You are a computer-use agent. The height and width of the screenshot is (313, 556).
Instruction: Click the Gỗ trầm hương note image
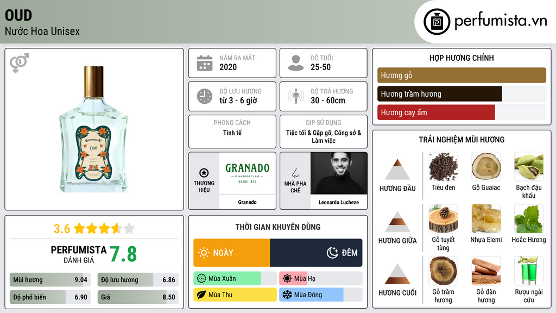pyautogui.click(x=443, y=271)
